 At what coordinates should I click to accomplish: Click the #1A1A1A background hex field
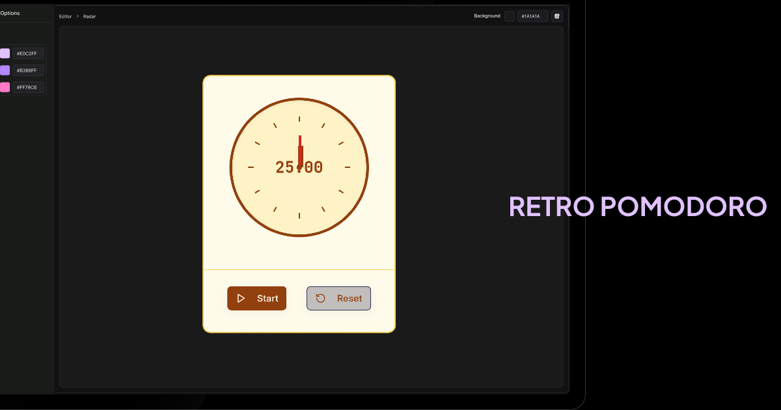(532, 16)
